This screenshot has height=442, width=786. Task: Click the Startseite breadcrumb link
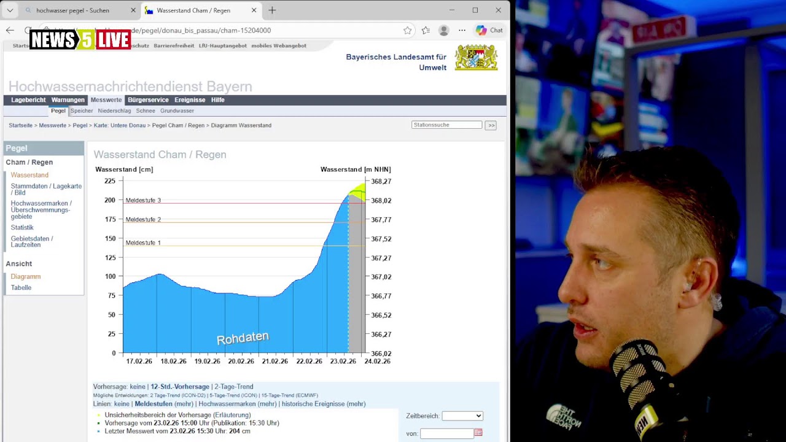click(x=20, y=125)
